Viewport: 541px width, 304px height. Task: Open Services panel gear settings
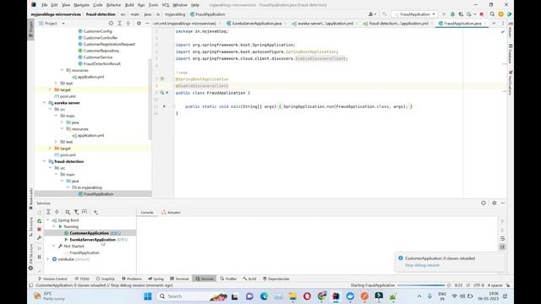(494, 203)
